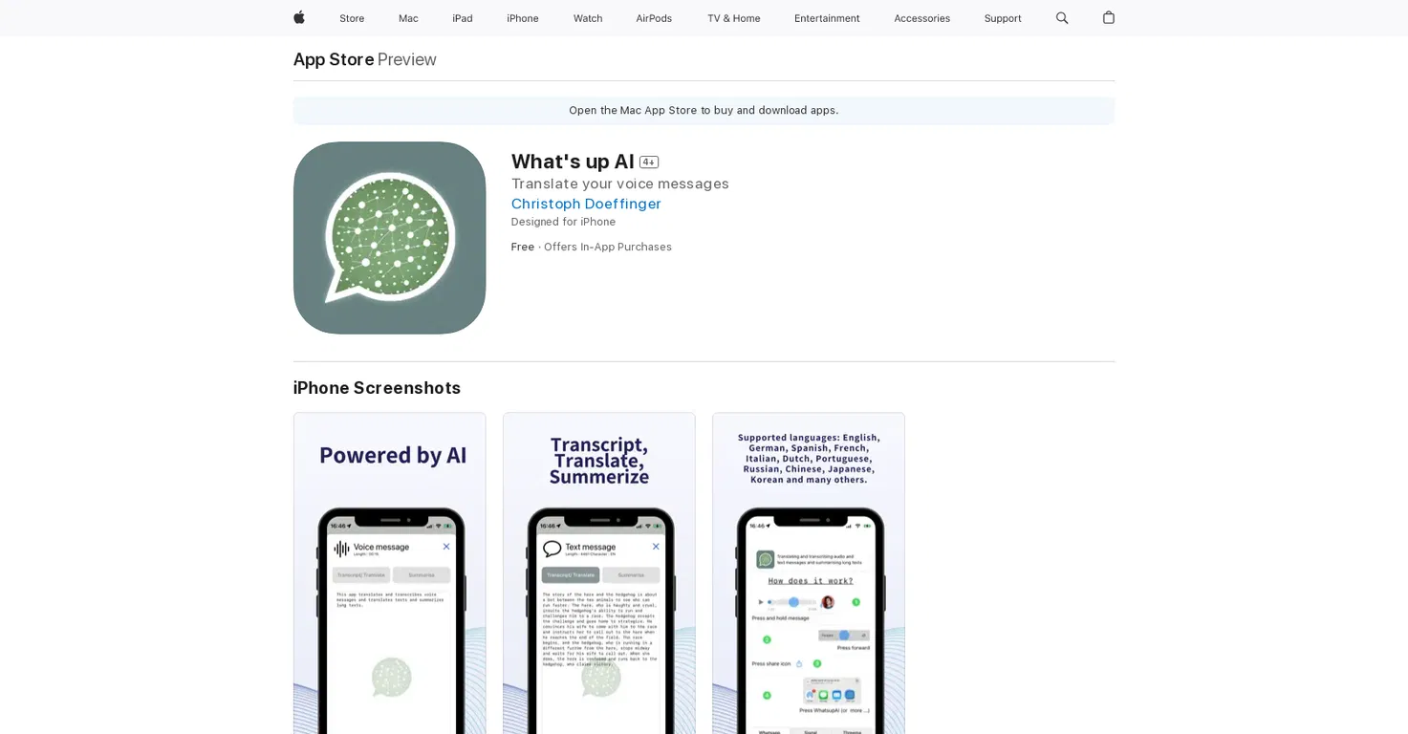This screenshot has height=734, width=1408.
Task: Open the Supported languages screenshot
Action: click(809, 573)
